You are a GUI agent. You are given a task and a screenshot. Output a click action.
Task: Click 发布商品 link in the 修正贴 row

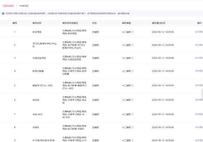click(199, 100)
